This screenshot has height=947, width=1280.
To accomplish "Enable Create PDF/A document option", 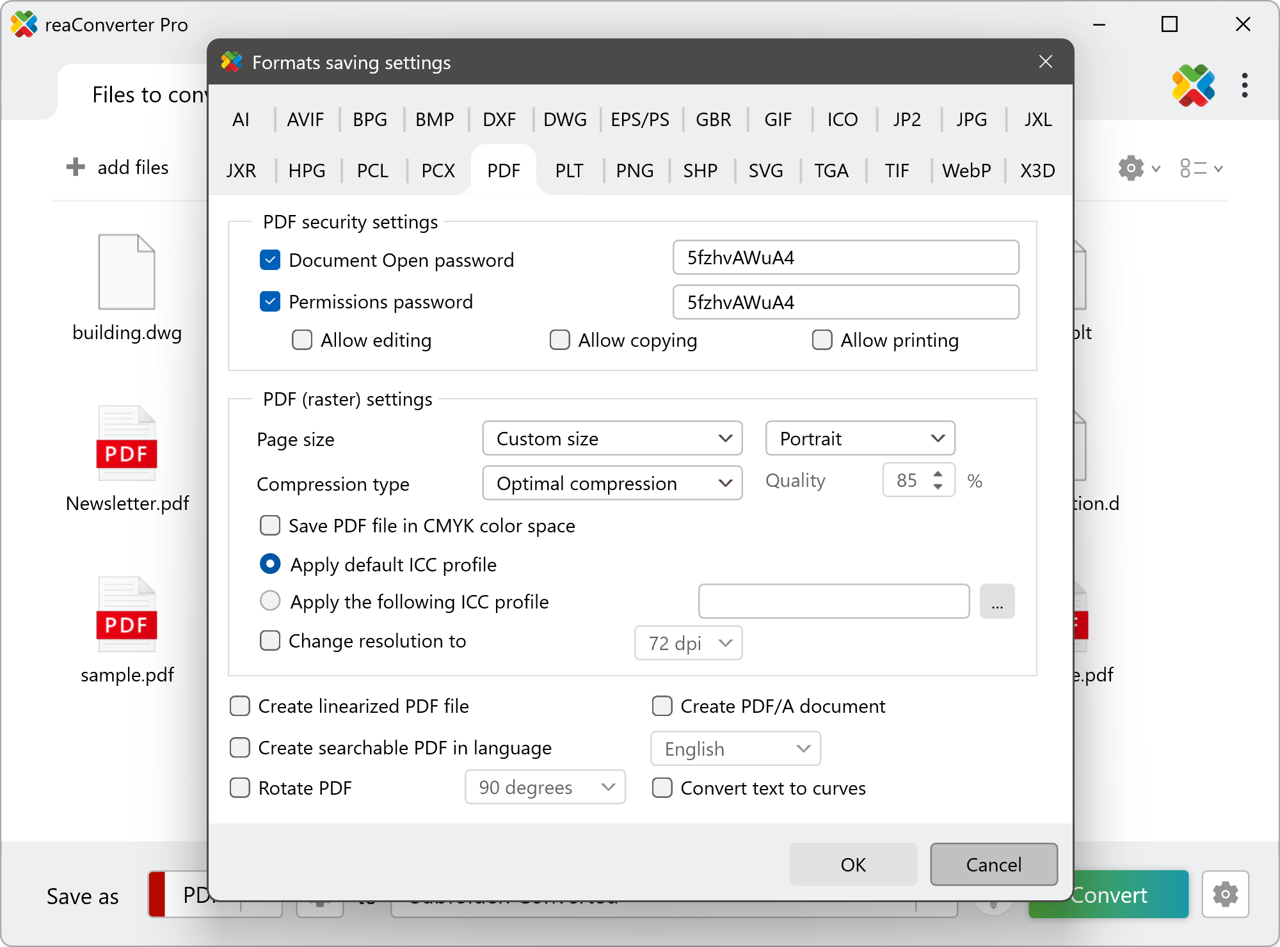I will tap(662, 706).
